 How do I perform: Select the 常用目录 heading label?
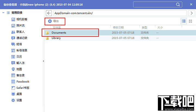17,13
